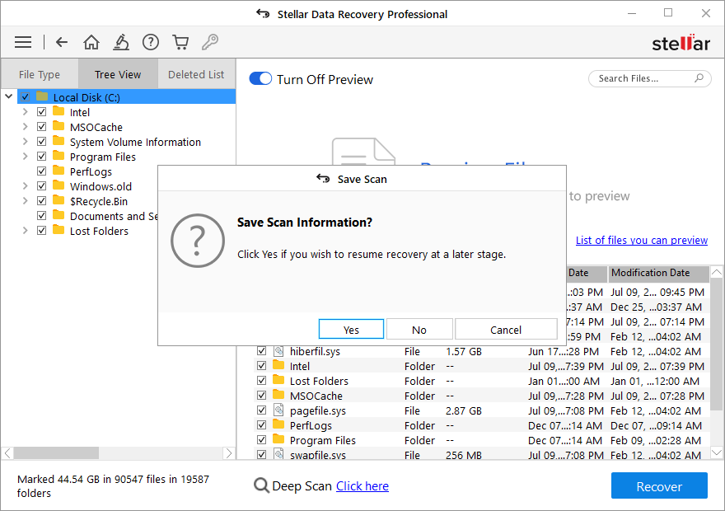This screenshot has height=511, width=725.
Task: Click the tree panel horizontal scrollbar thumb
Action: [56, 452]
